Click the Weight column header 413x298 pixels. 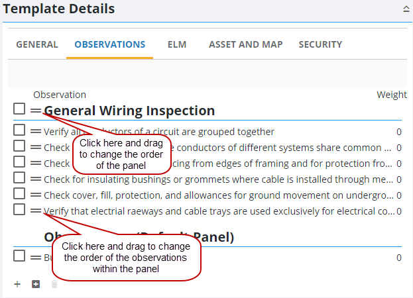(x=392, y=95)
